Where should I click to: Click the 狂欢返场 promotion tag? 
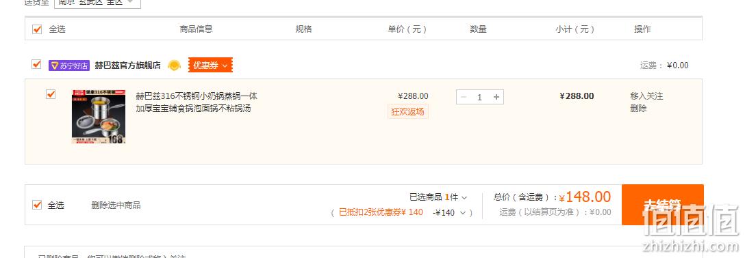(x=407, y=112)
